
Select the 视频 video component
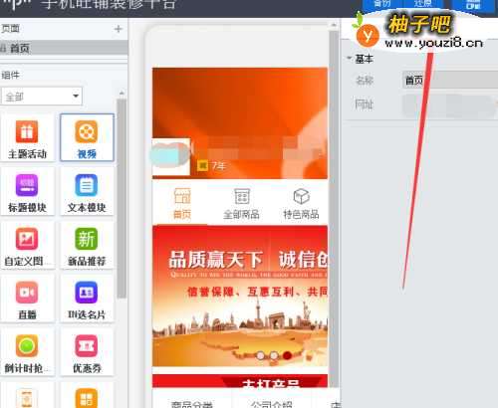click(x=87, y=137)
